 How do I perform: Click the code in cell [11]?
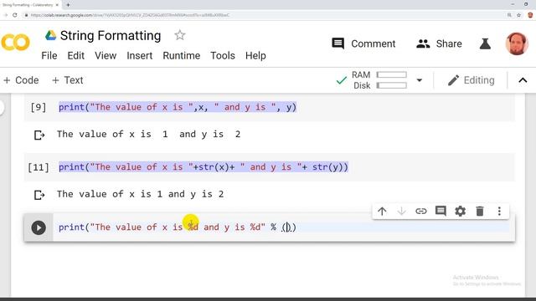(x=204, y=167)
